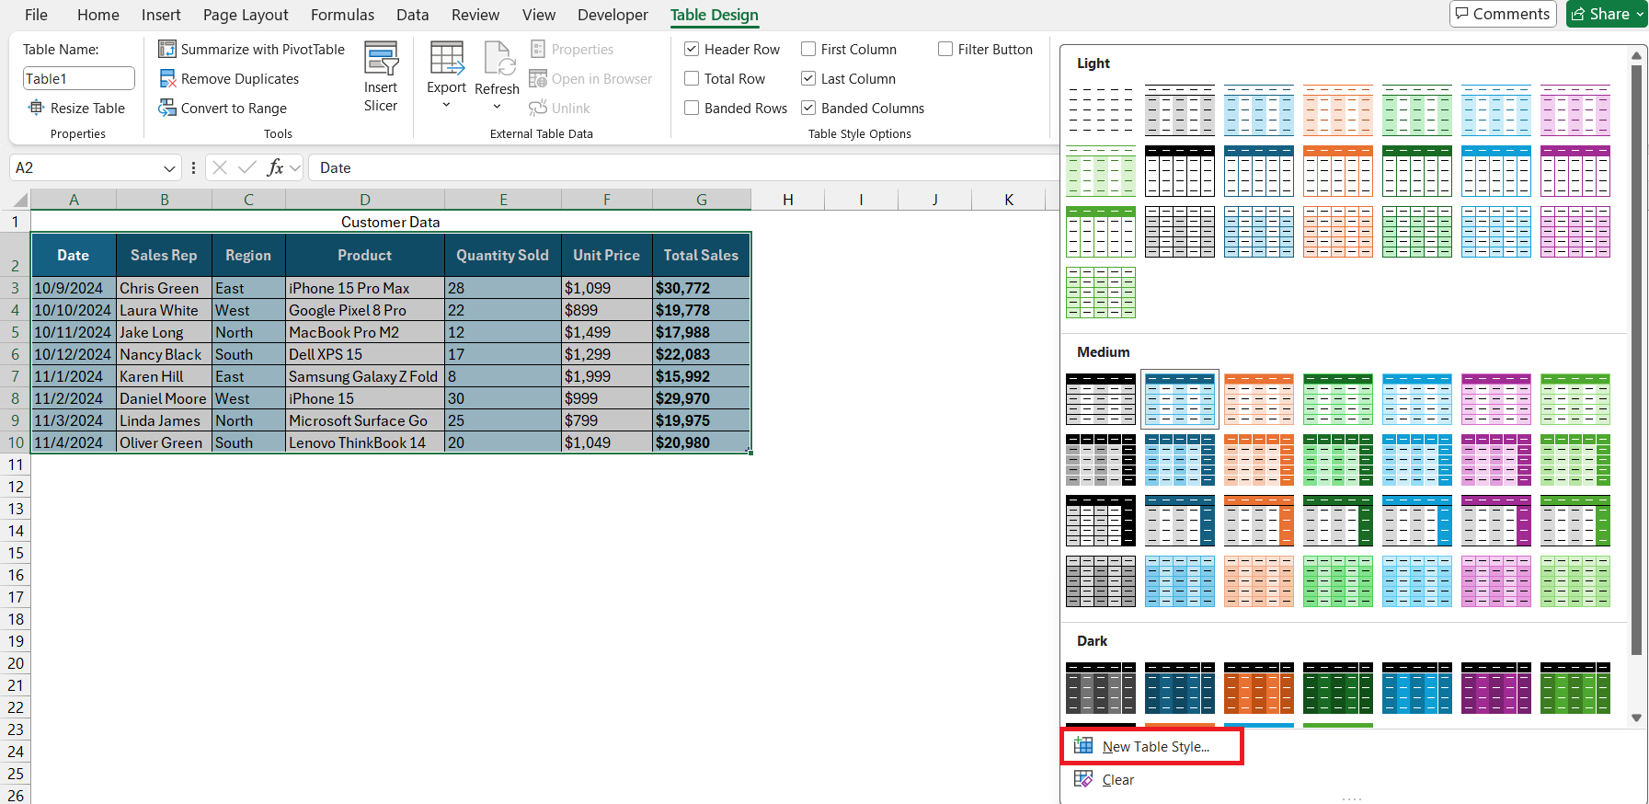Toggle the Filter Button checkbox
1649x804 pixels.
(945, 49)
